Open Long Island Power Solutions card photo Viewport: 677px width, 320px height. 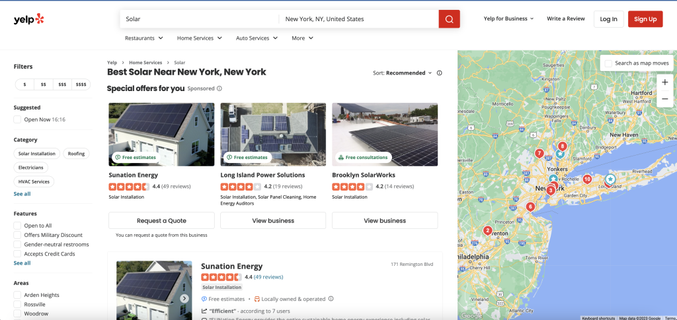tap(273, 135)
